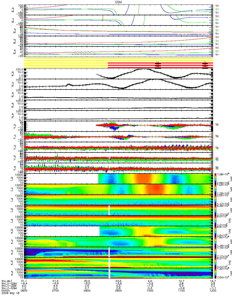Click the V_a velocity panel
Viewport: 232px width, 300px height.
pos(118,147)
